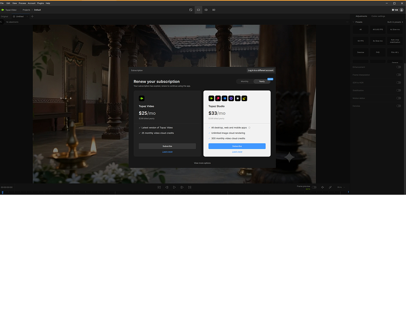Switch to the Adjustments tab
The image size is (406, 325).
[361, 16]
